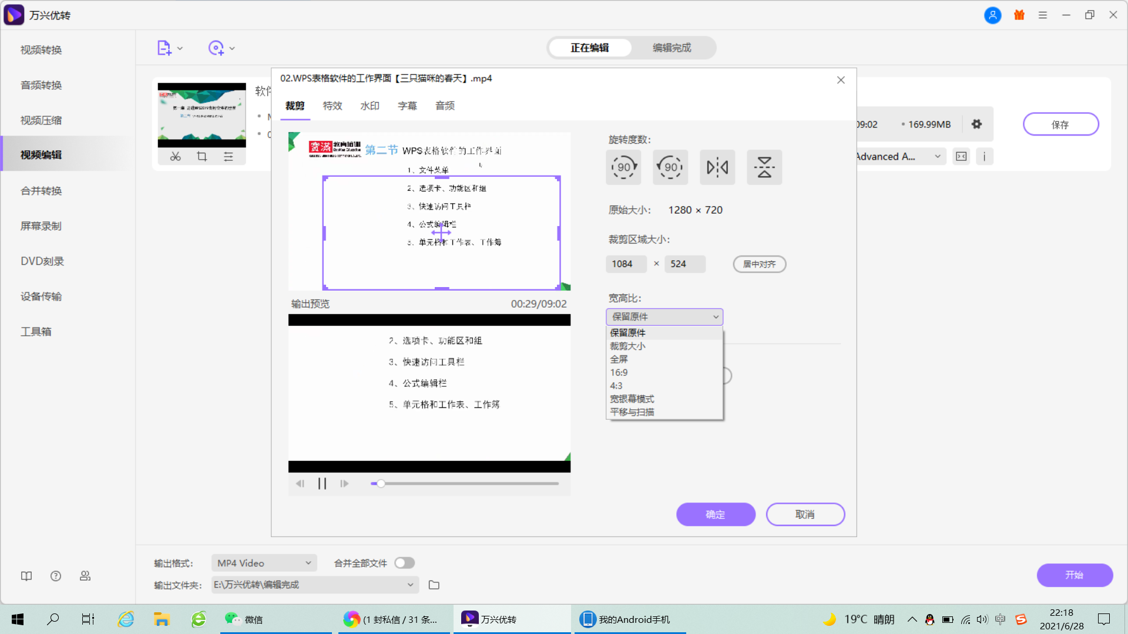Image resolution: width=1128 pixels, height=634 pixels.
Task: Click crop icon under video thumbnail
Action: [x=202, y=157]
